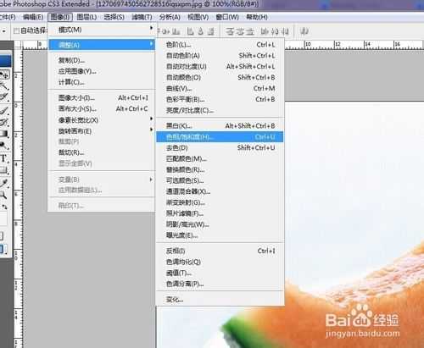Open the 窗口(W) menu
Image resolution: width=424 pixels, height=348 pixels.
[x=227, y=17]
